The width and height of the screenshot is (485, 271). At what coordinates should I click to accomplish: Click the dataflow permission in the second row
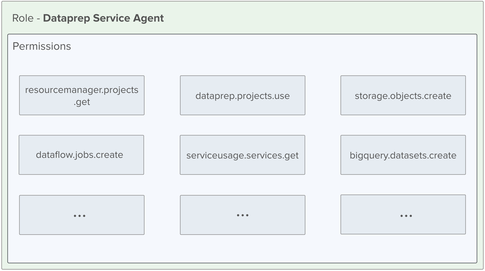81,155
